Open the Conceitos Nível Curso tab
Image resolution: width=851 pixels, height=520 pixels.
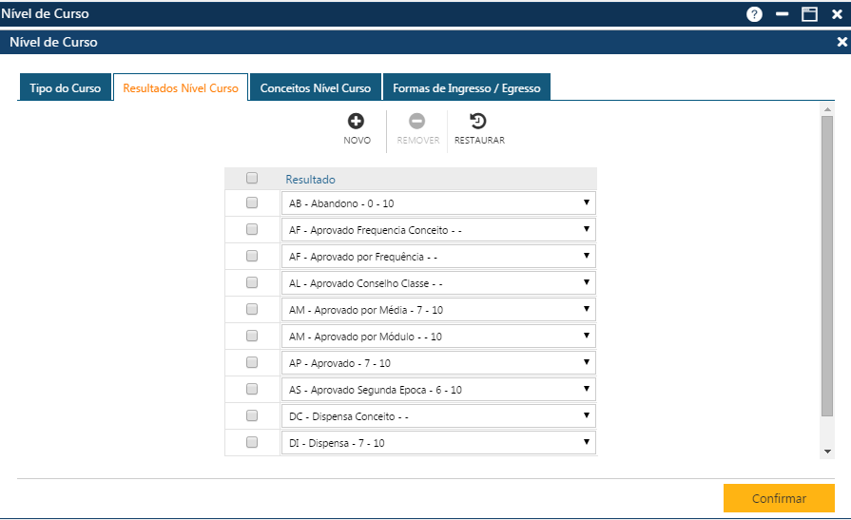316,88
